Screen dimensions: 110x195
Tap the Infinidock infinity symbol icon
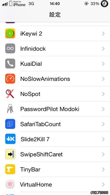point(10,48)
